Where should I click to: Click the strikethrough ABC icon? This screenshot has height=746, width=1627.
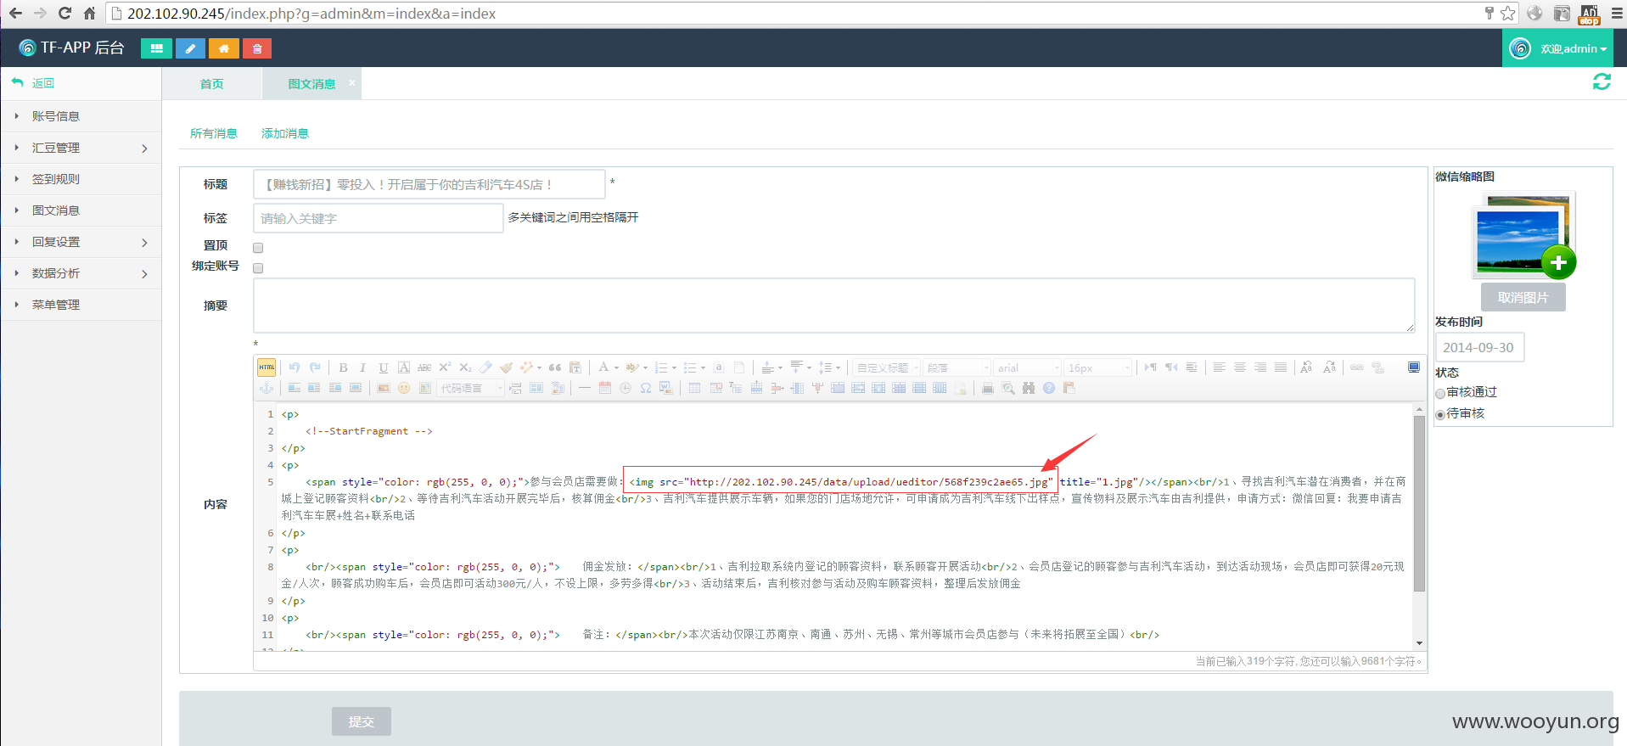(x=424, y=367)
